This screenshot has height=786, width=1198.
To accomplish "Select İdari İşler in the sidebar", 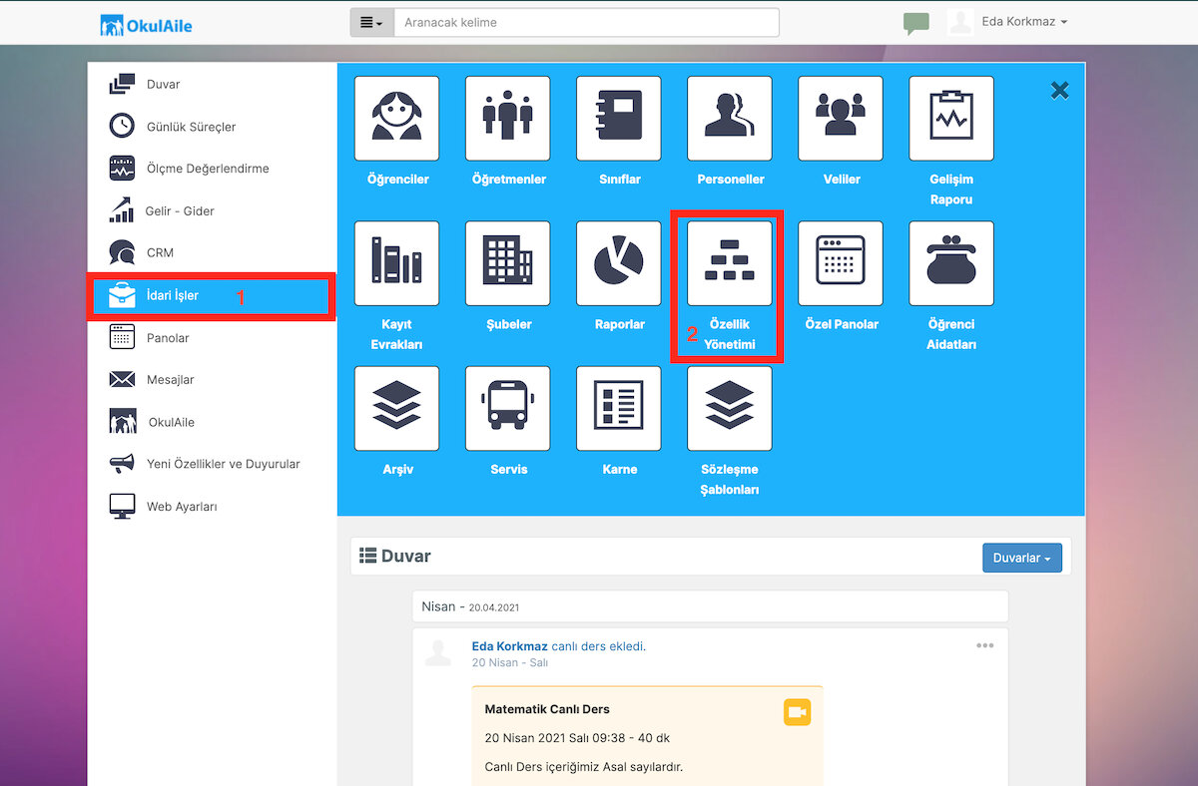I will tap(212, 295).
